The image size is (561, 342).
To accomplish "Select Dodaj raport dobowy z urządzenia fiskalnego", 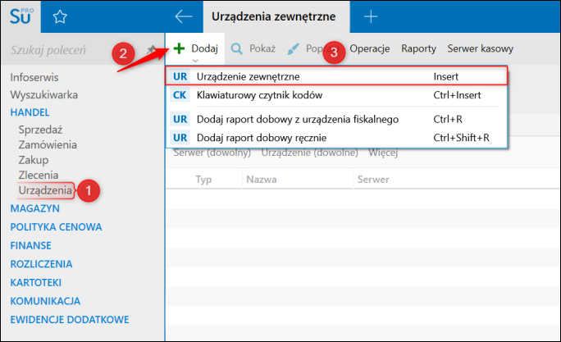I will [336, 119].
